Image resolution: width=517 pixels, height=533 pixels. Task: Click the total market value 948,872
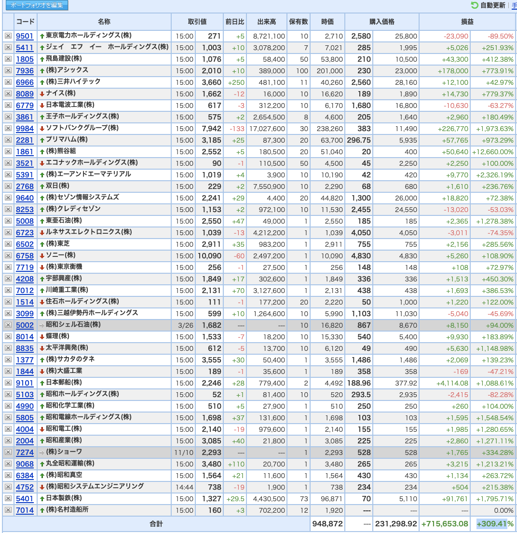(x=327, y=523)
